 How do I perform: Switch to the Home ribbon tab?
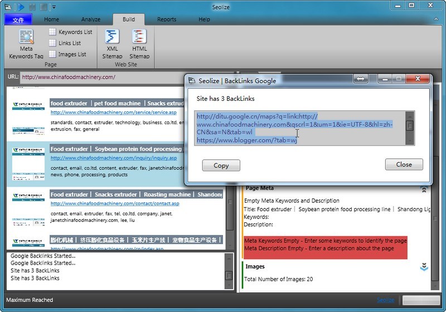tap(51, 19)
